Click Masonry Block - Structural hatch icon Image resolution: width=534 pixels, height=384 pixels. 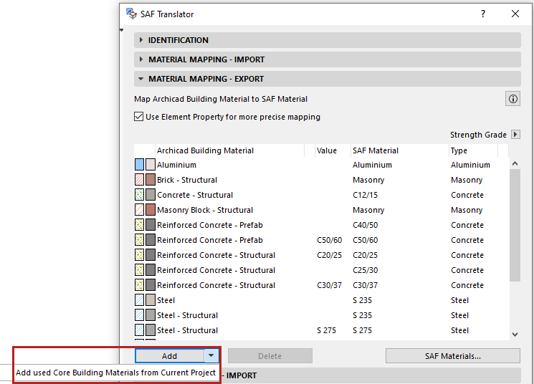(140, 210)
